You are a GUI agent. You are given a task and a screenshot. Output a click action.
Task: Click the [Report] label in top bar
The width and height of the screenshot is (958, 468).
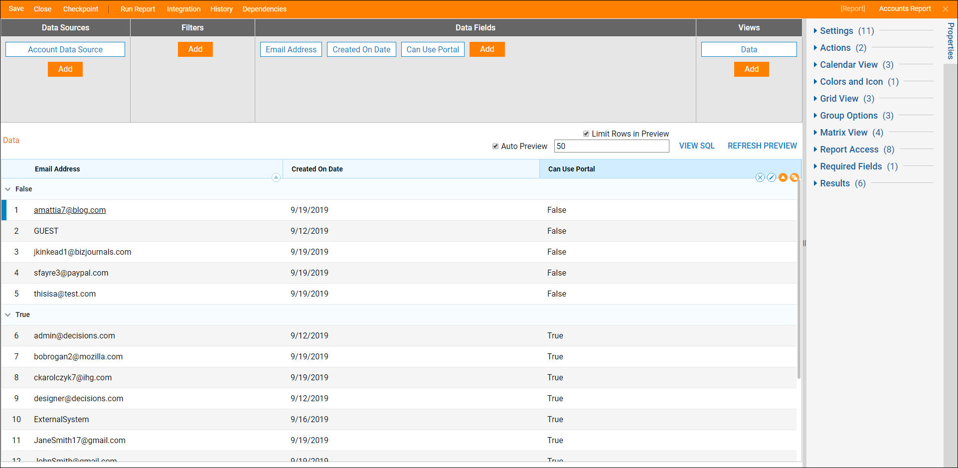tap(853, 9)
